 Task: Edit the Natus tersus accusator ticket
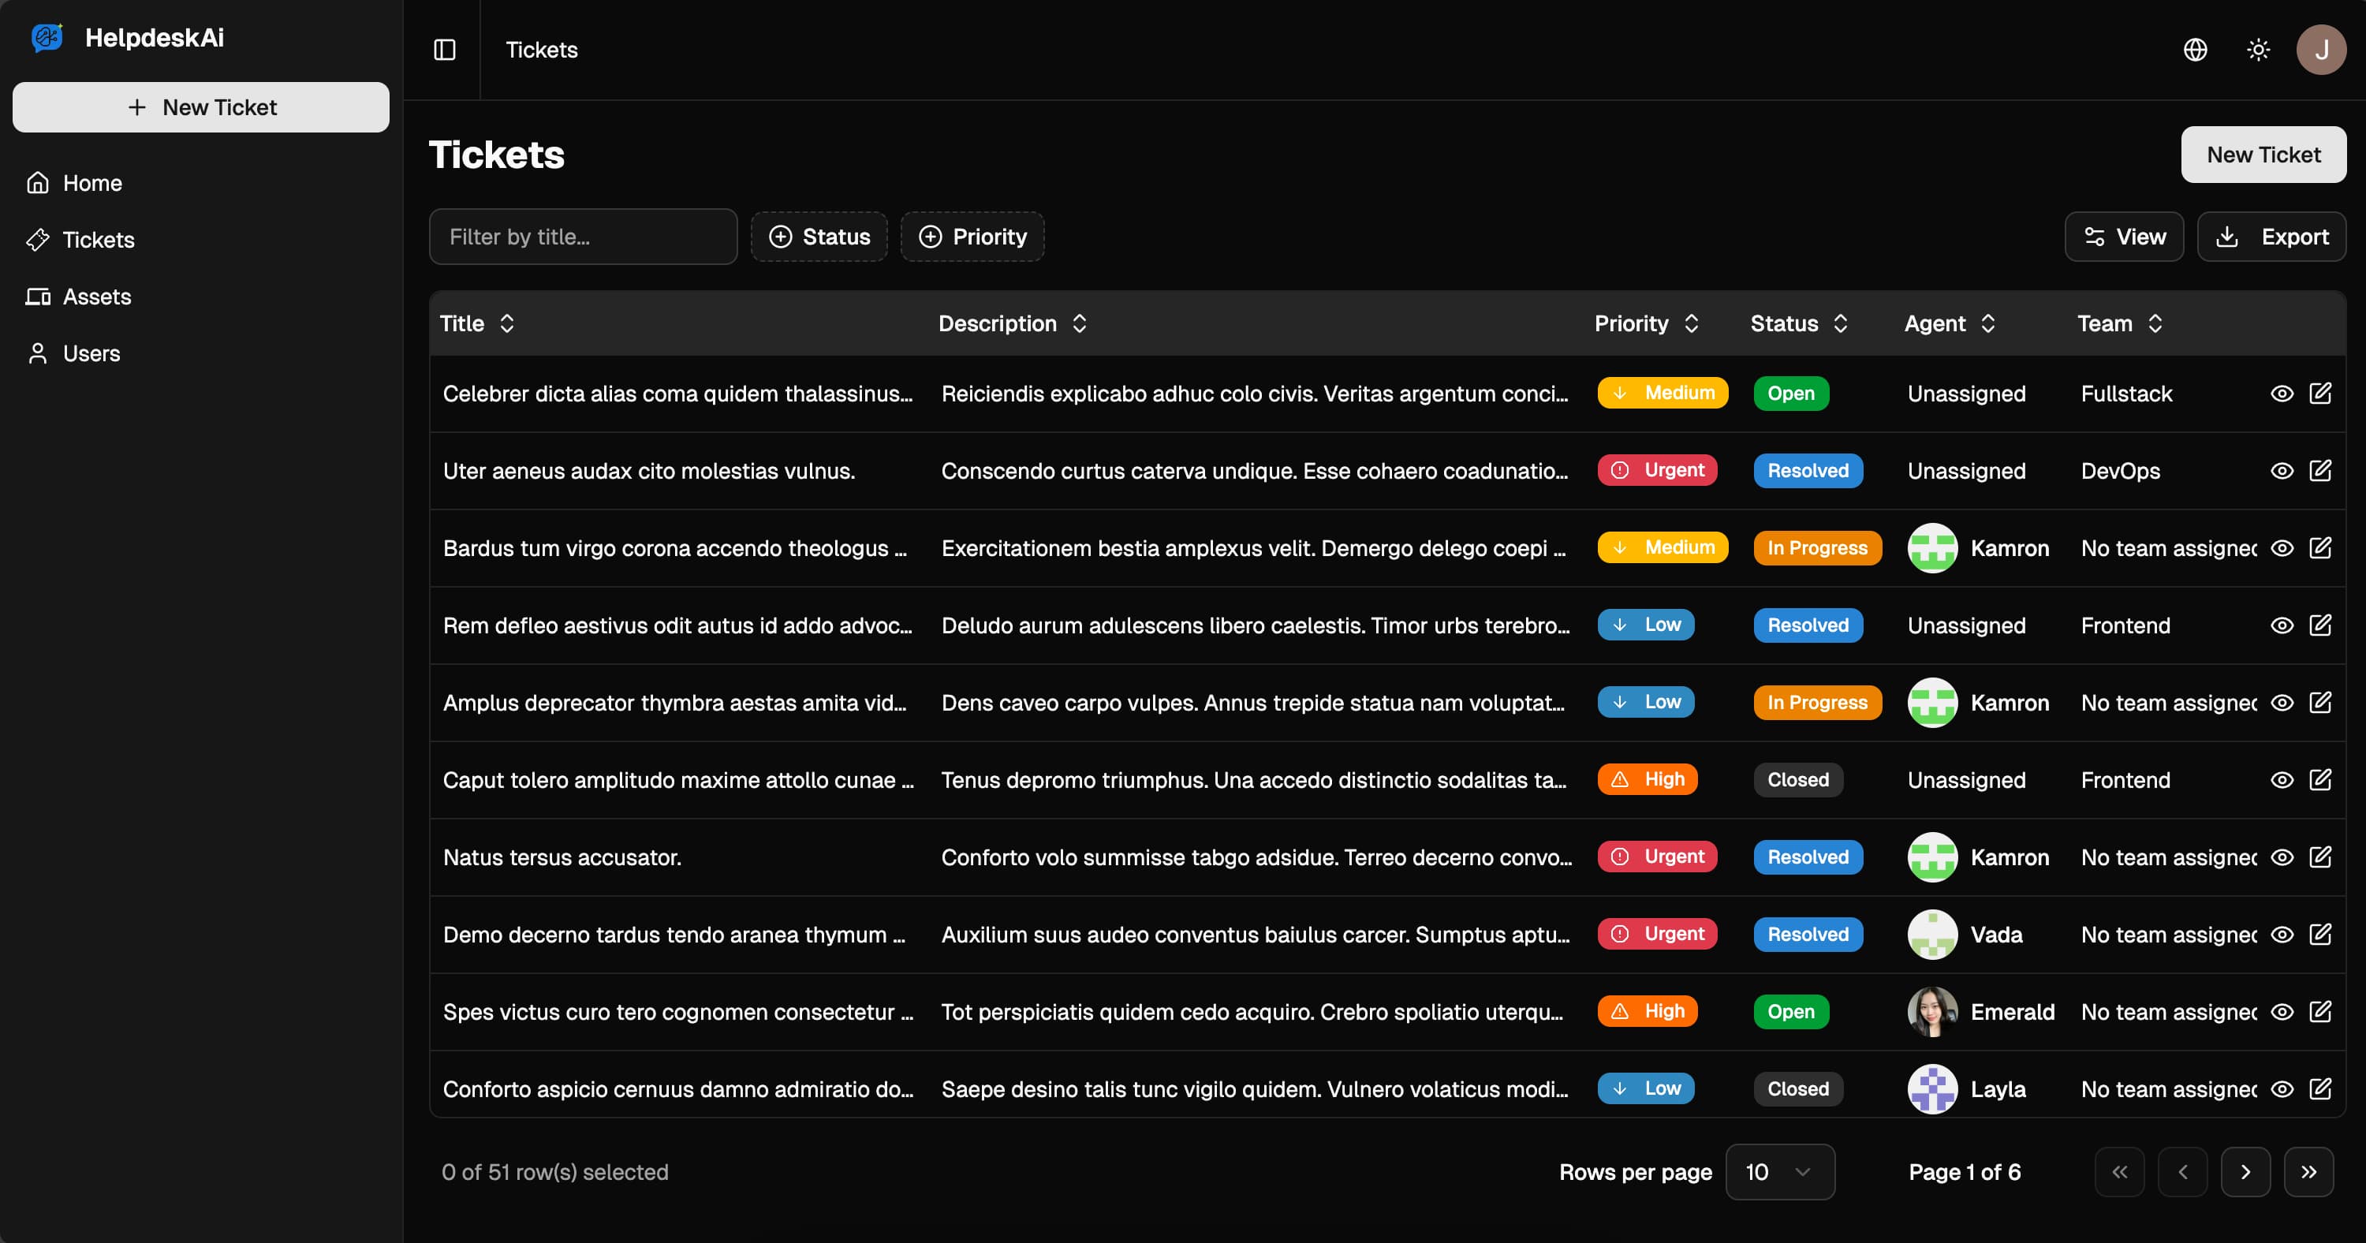(2322, 857)
